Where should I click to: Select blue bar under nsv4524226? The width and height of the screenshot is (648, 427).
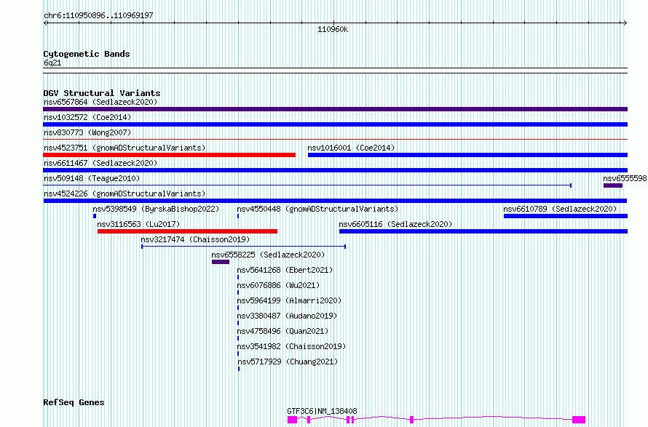click(335, 201)
